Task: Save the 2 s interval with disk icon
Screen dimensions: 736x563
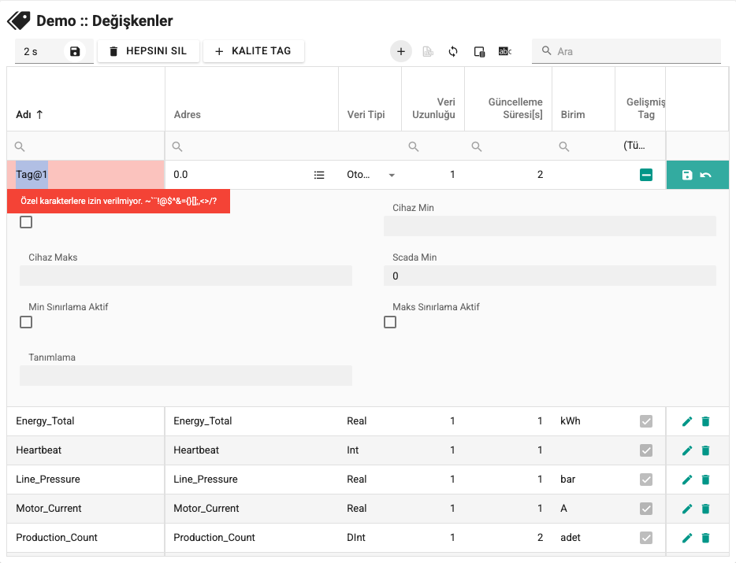Action: pos(75,52)
